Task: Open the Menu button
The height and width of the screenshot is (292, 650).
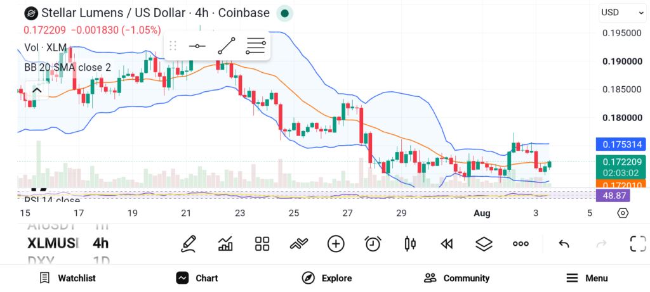Action: point(587,278)
